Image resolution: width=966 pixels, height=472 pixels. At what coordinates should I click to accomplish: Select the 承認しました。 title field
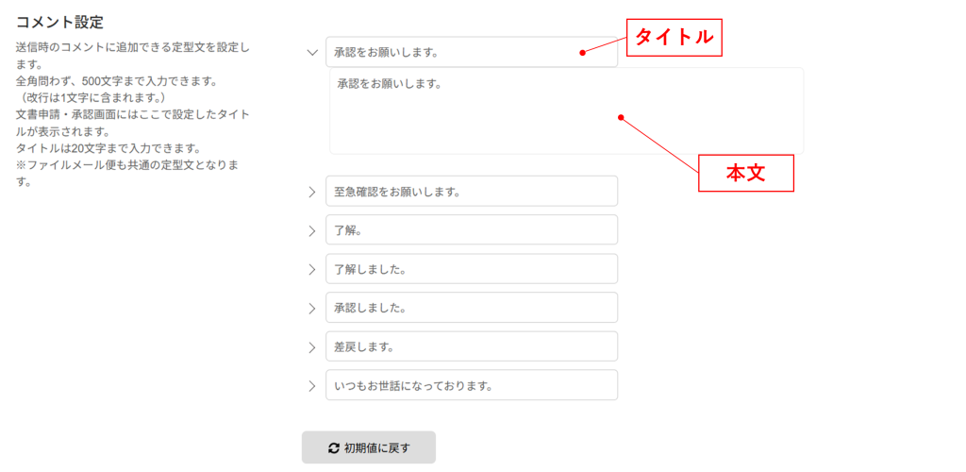click(x=472, y=308)
